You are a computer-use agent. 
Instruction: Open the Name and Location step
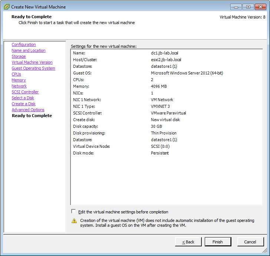(29, 50)
